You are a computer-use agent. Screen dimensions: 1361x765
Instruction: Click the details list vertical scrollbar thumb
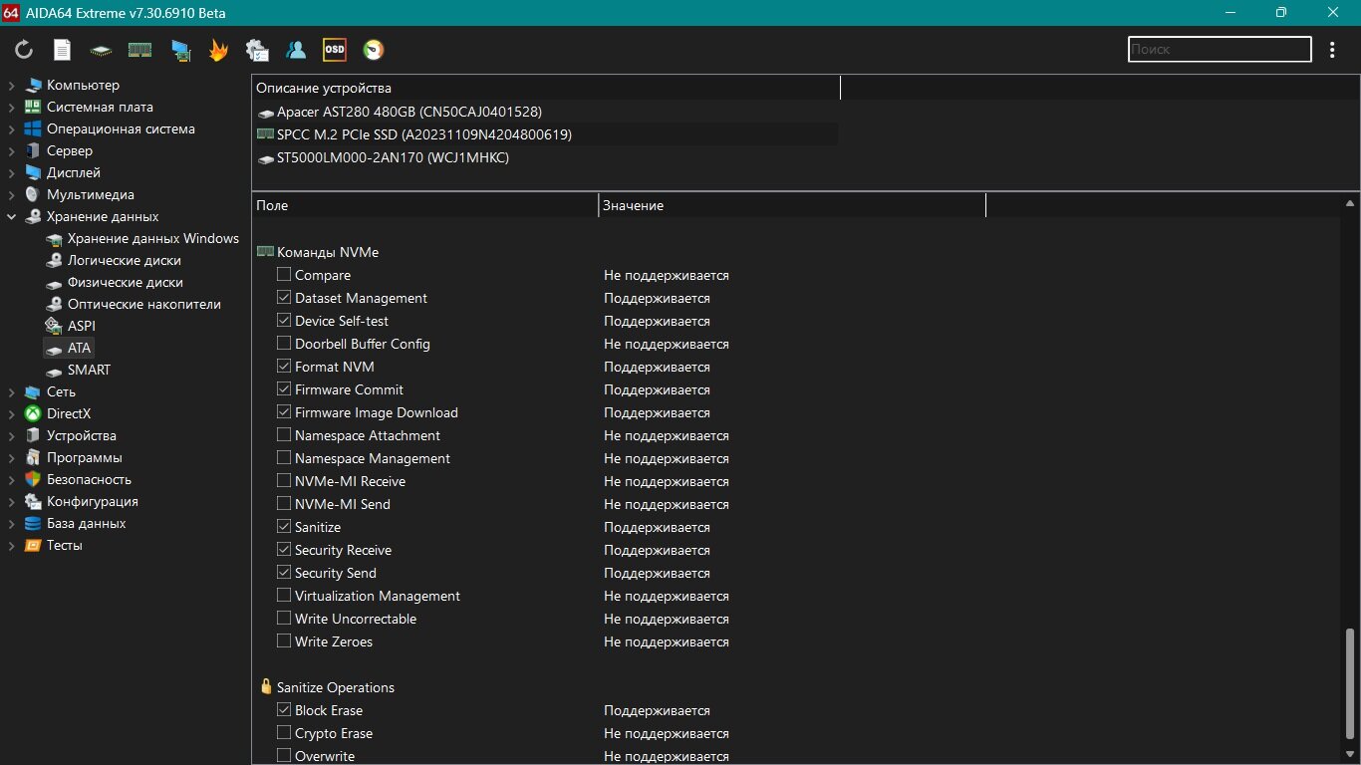[x=1351, y=686]
